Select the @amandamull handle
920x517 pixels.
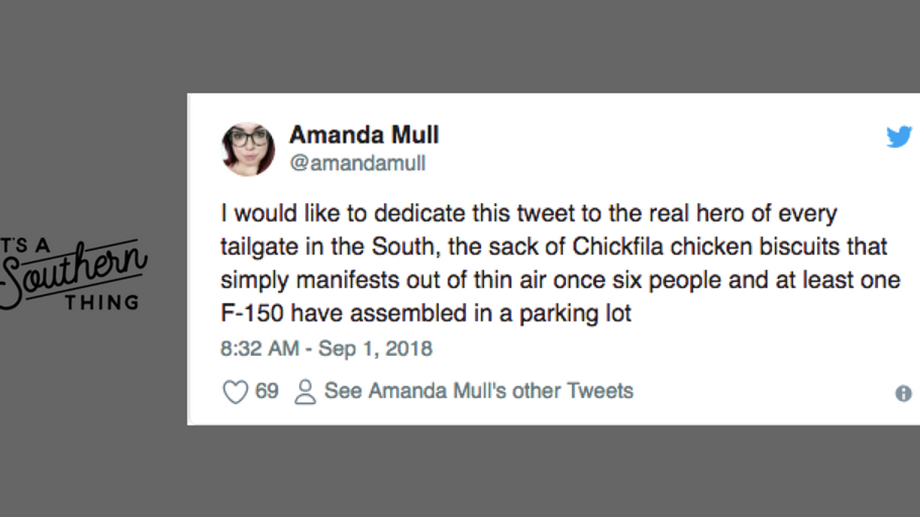[x=359, y=163]
